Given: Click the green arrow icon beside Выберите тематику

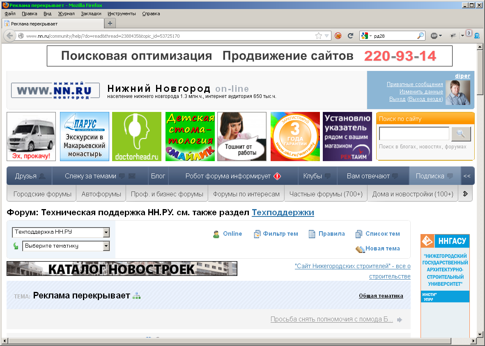Looking at the screenshot, I should tap(16, 246).
